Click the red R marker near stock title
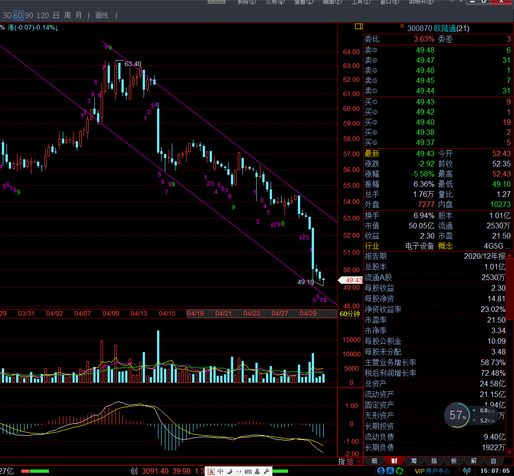The height and width of the screenshot is (476, 514). click(402, 26)
